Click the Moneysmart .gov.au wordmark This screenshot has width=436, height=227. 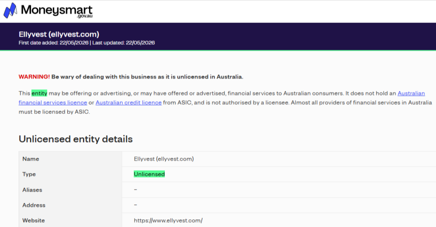pos(57,11)
